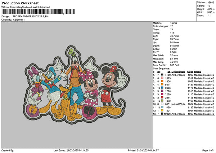The height and width of the screenshot is (153, 216).
Task: Click design name 'MICKEY AND FRIENDS 25 5,8IN'
Action: coord(31,17)
